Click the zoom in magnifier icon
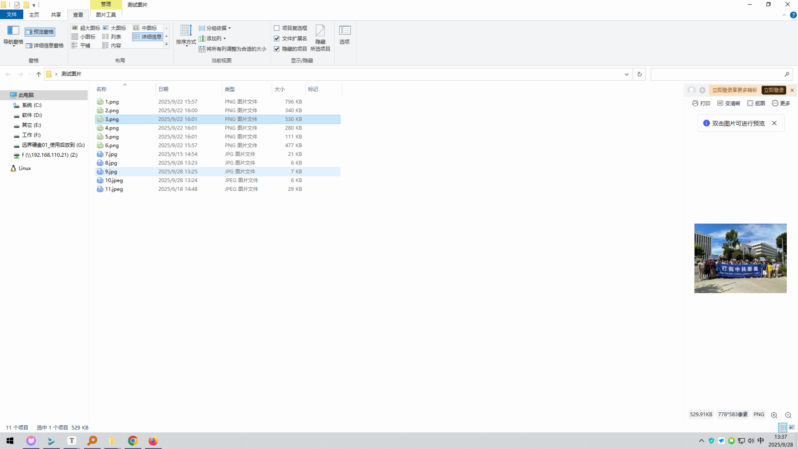 click(x=774, y=415)
